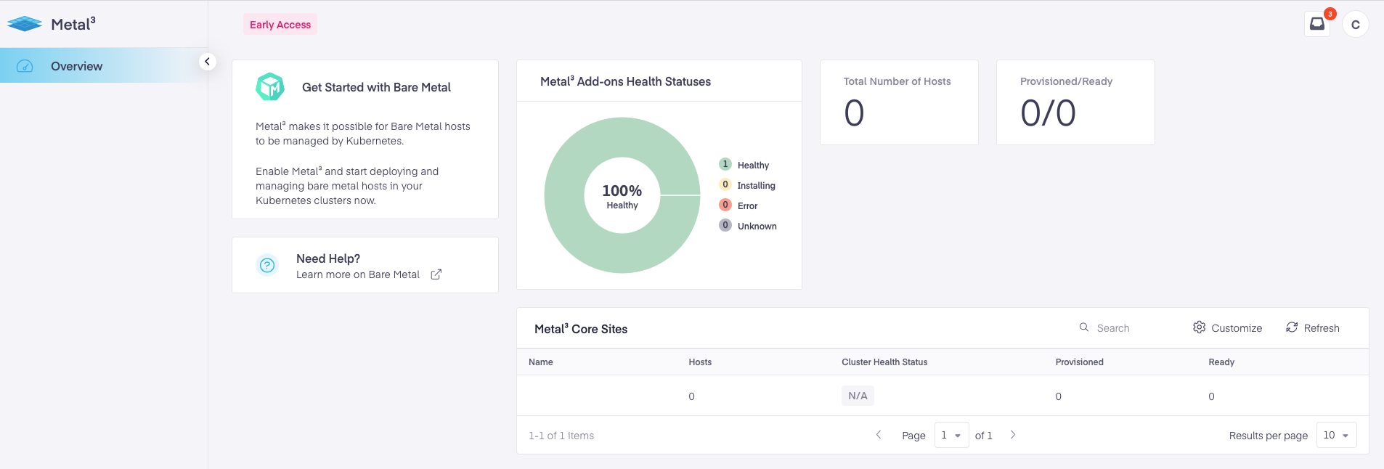Open the Results per page dropdown

(1336, 435)
